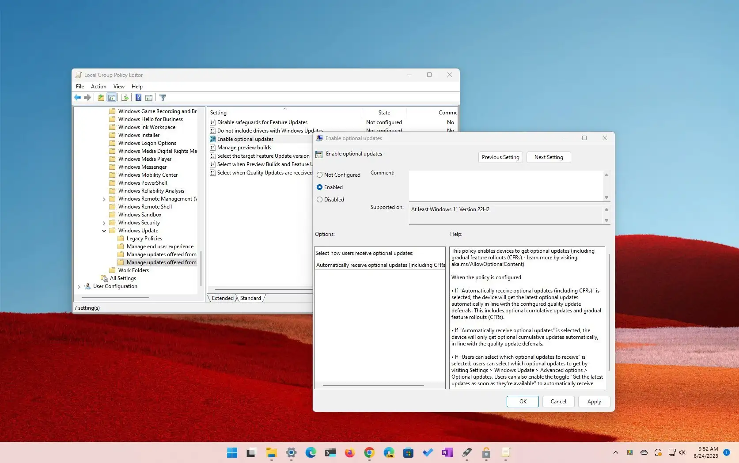Collapse the Windows Update tree node
Screen dimensions: 739x463
coord(104,231)
